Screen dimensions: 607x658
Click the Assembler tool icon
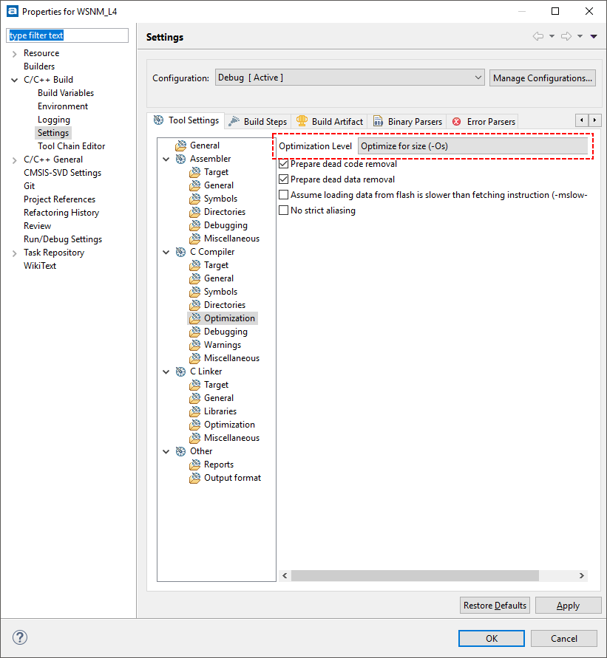pyautogui.click(x=180, y=159)
